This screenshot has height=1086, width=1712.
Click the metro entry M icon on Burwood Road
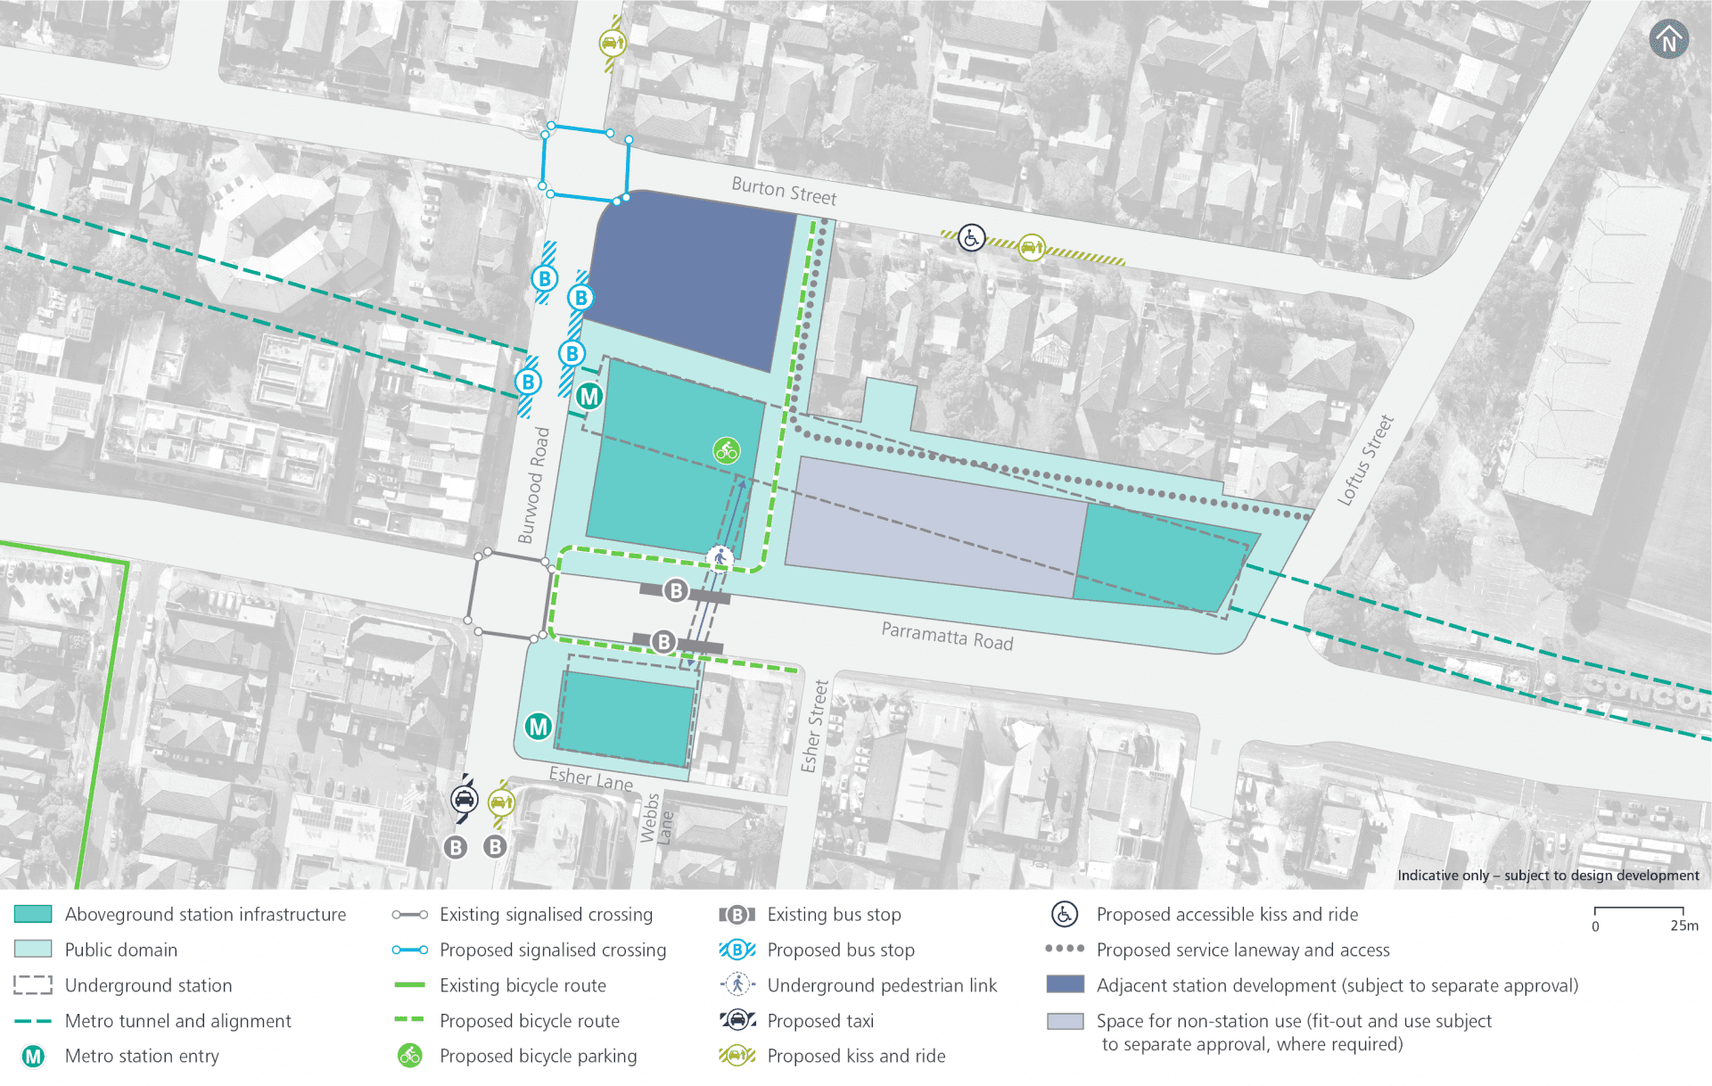[x=588, y=396]
